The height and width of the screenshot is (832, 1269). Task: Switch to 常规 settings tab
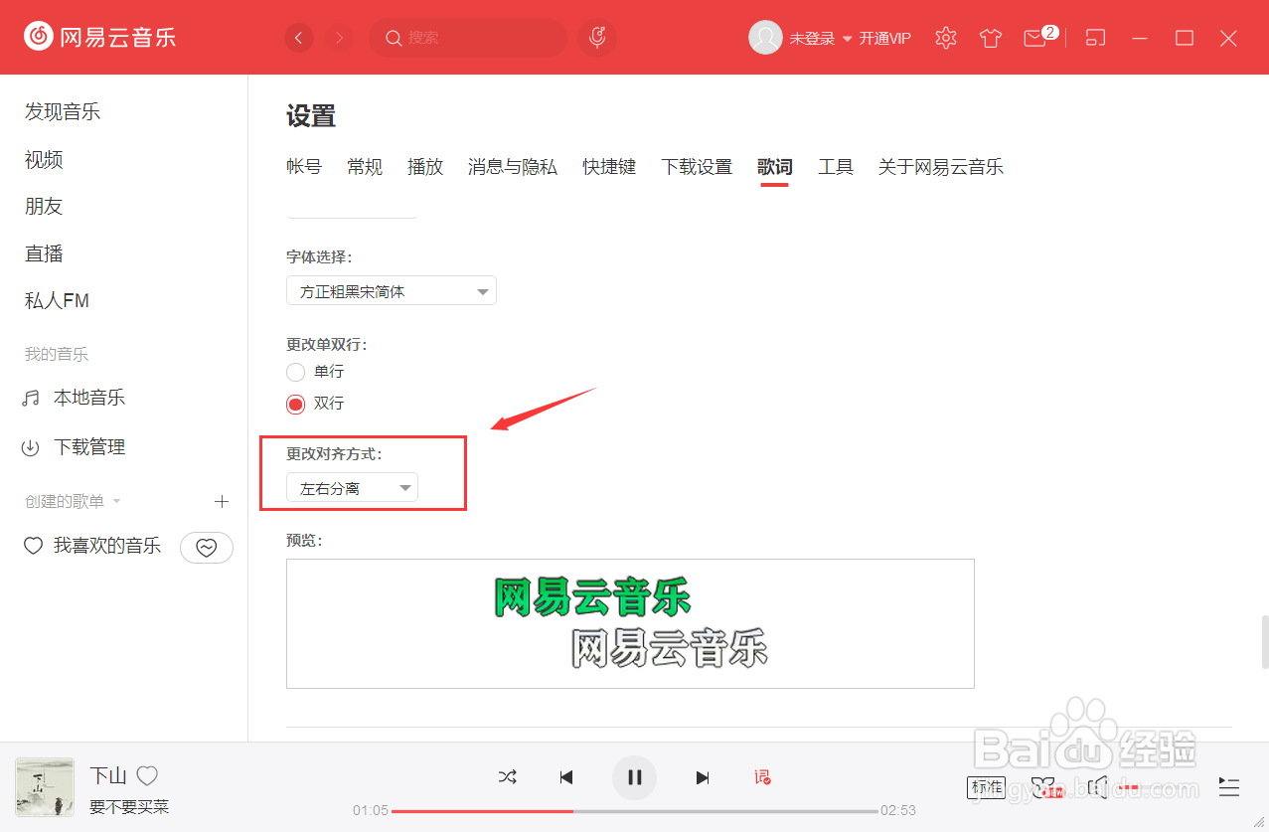pos(365,167)
